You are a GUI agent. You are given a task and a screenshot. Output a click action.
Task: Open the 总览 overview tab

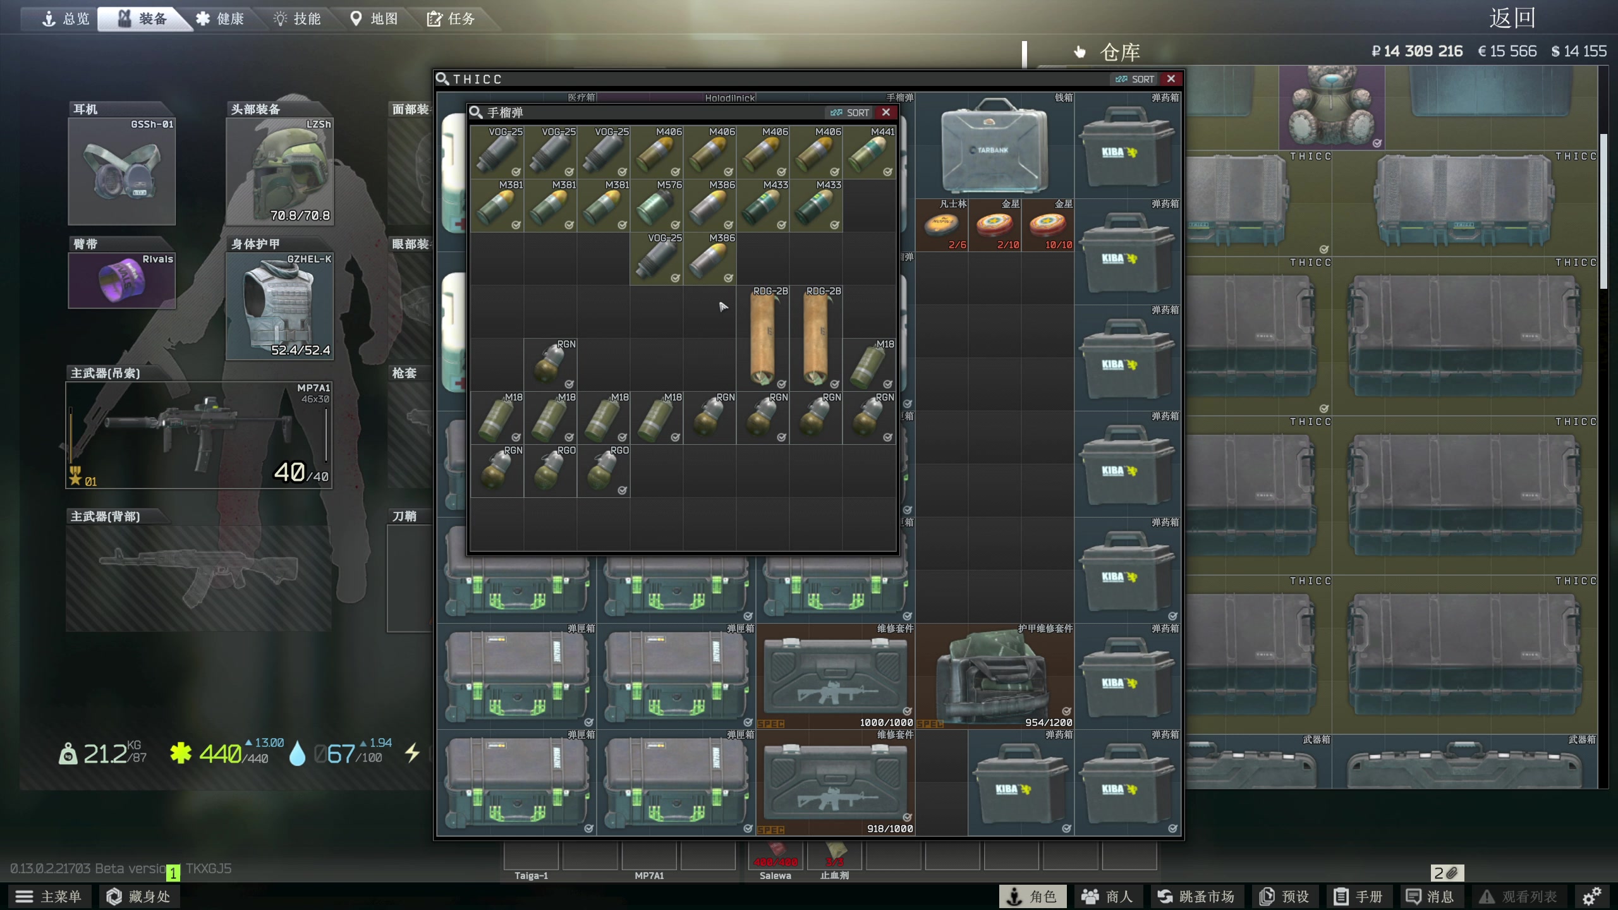(x=66, y=18)
